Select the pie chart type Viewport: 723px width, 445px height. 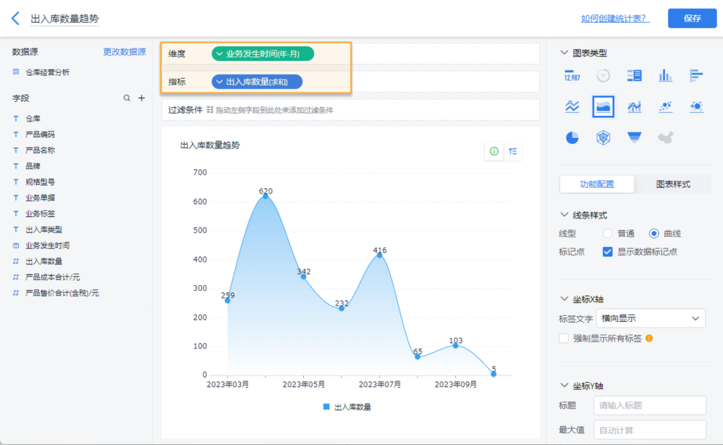[x=572, y=137]
